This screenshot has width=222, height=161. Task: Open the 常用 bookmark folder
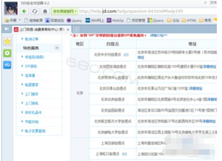205,20
